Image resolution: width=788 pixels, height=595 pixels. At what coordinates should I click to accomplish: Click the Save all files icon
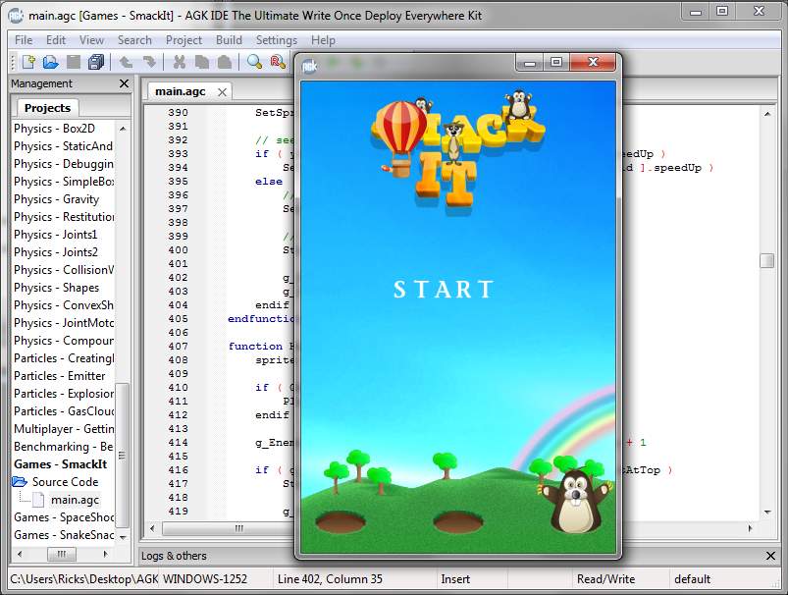tap(95, 62)
